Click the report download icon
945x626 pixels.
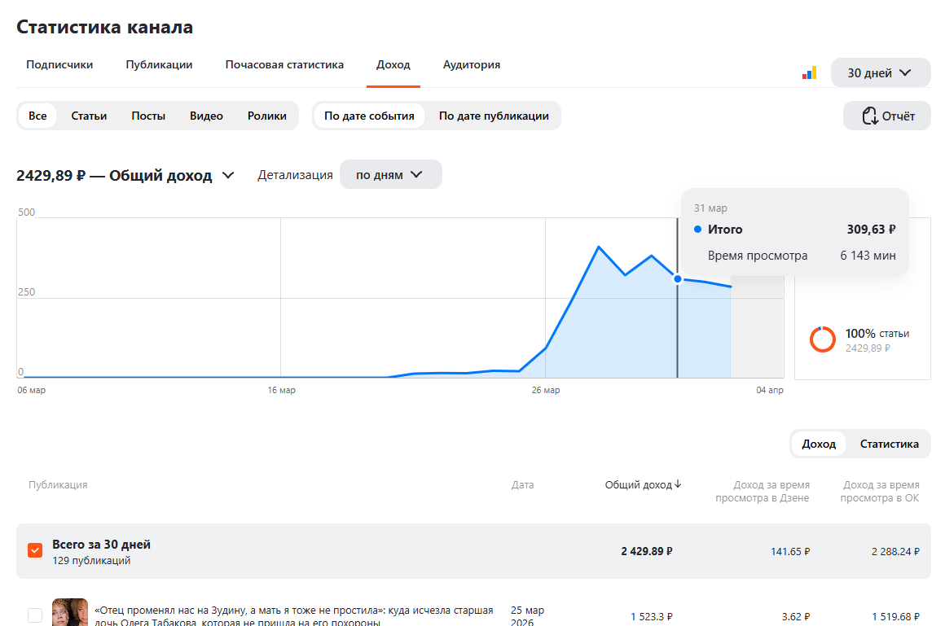coord(869,116)
